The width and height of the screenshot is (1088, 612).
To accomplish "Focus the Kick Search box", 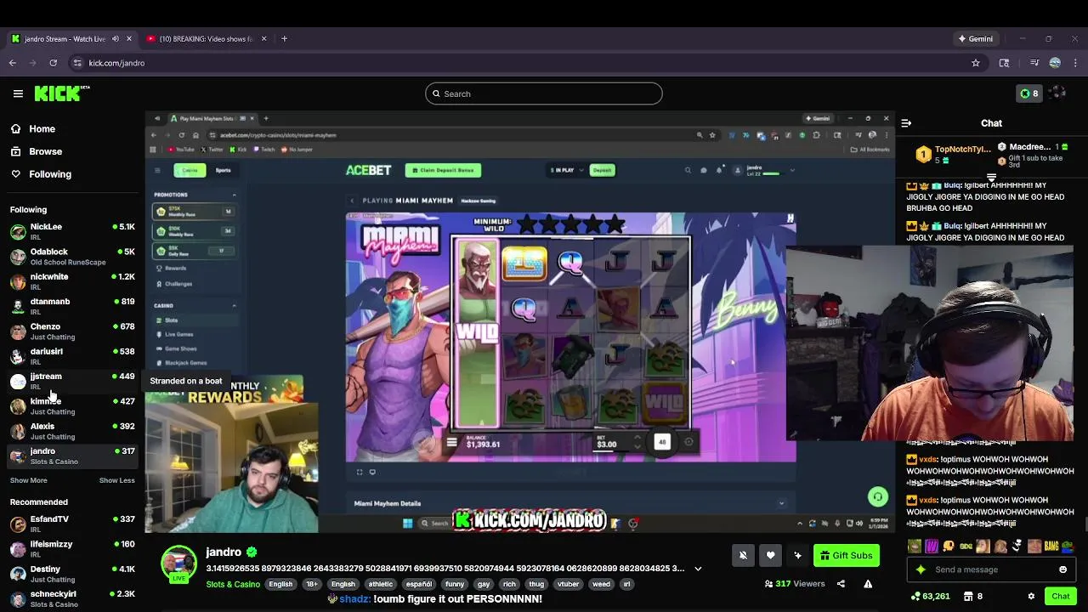I will pyautogui.click(x=544, y=93).
